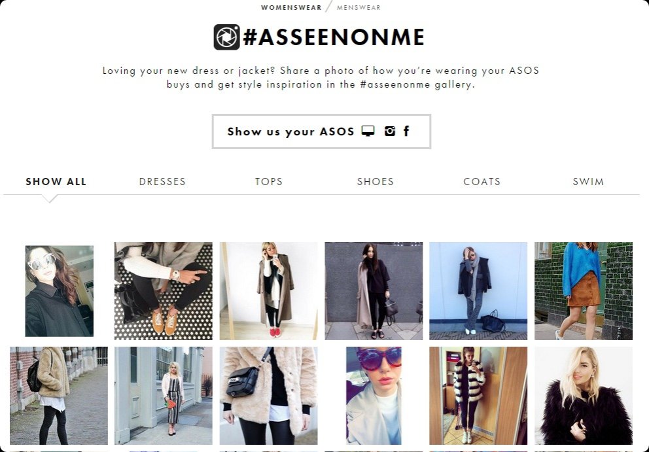This screenshot has width=649, height=452.
Task: Click the Facebook f icon
Action: [406, 131]
